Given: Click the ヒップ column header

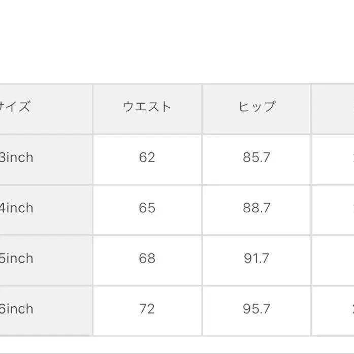Looking at the screenshot, I should (x=256, y=107).
